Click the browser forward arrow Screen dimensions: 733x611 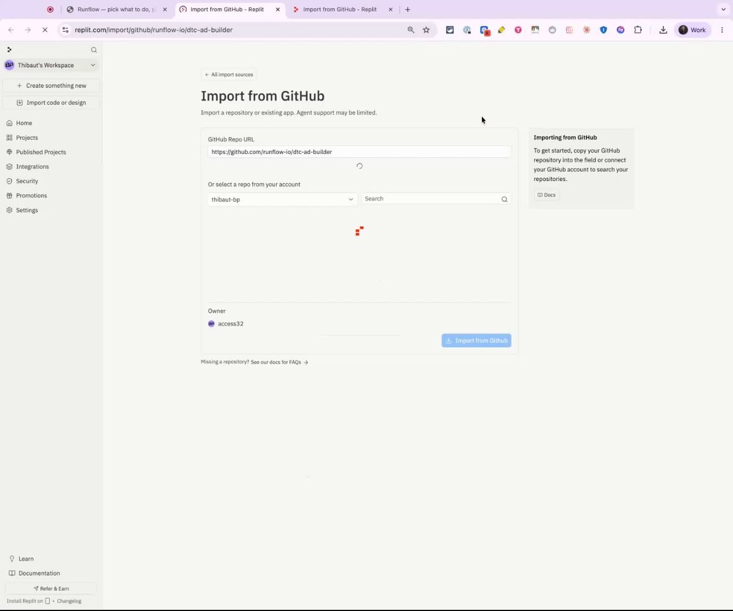coord(28,30)
